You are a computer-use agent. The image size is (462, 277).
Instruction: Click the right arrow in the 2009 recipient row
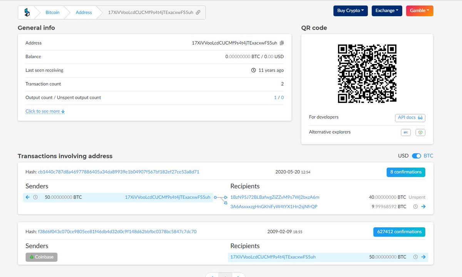pos(423,257)
